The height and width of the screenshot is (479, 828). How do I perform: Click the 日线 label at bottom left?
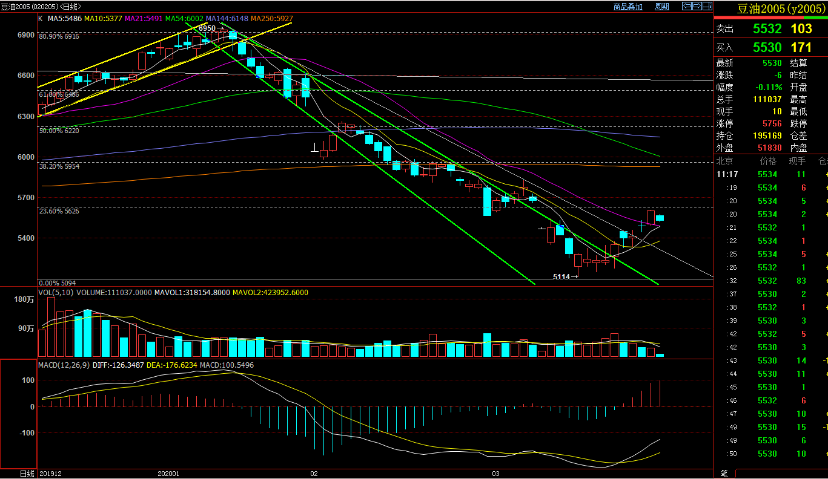tap(27, 474)
